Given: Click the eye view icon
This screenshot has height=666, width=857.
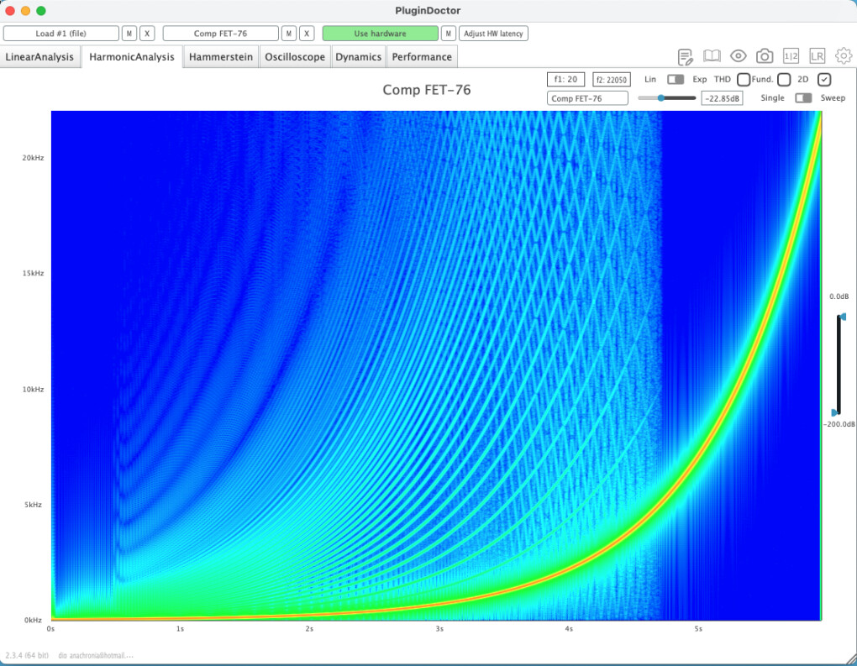Looking at the screenshot, I should [739, 56].
